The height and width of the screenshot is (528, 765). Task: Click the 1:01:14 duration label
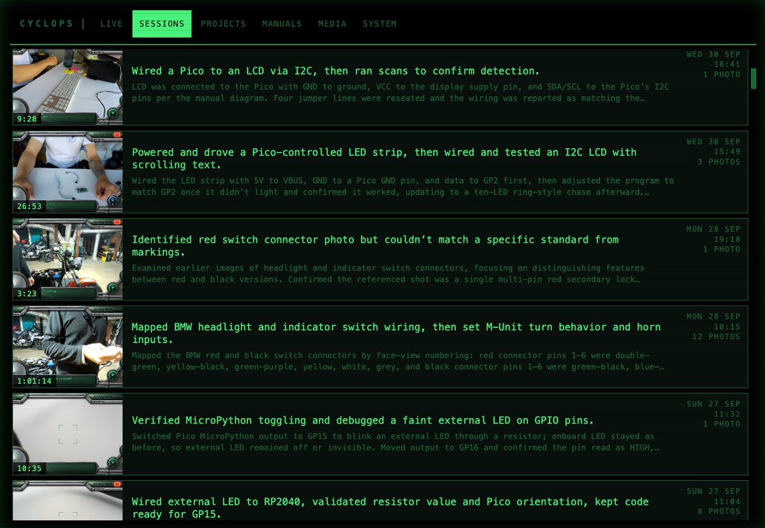[34, 381]
